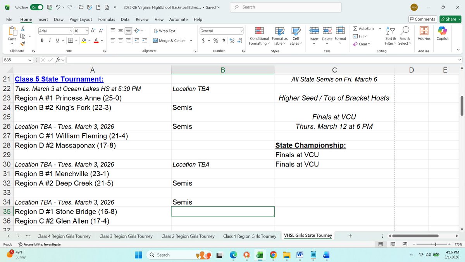Click the AutoSum button

[x=363, y=28]
